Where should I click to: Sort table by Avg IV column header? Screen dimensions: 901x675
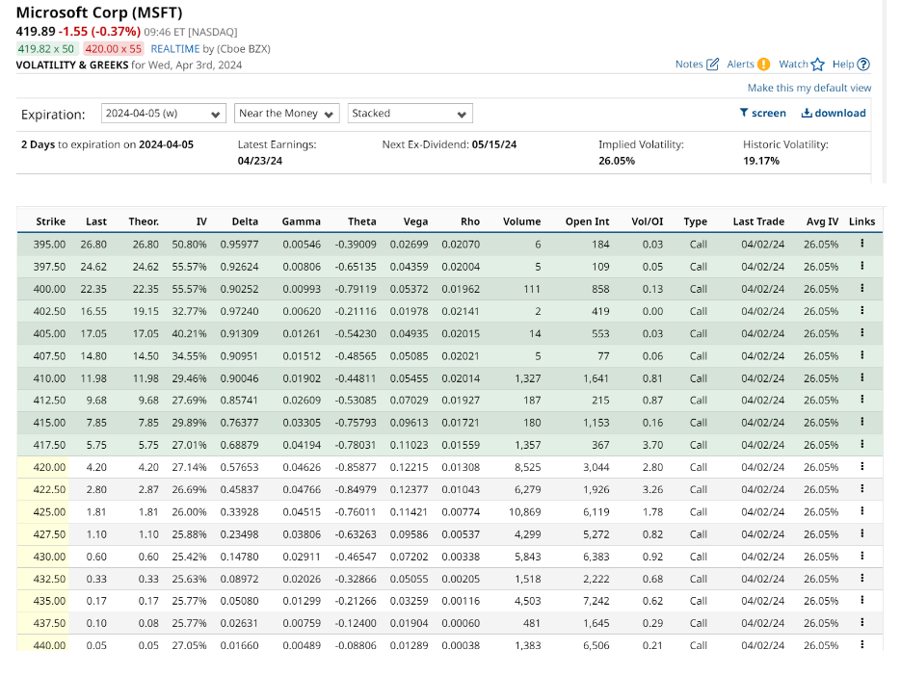(822, 221)
